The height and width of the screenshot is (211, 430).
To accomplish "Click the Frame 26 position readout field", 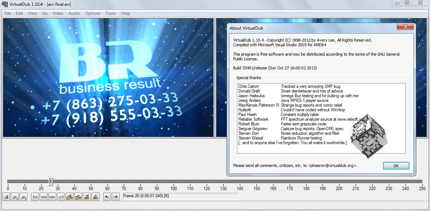I will click(x=180, y=196).
